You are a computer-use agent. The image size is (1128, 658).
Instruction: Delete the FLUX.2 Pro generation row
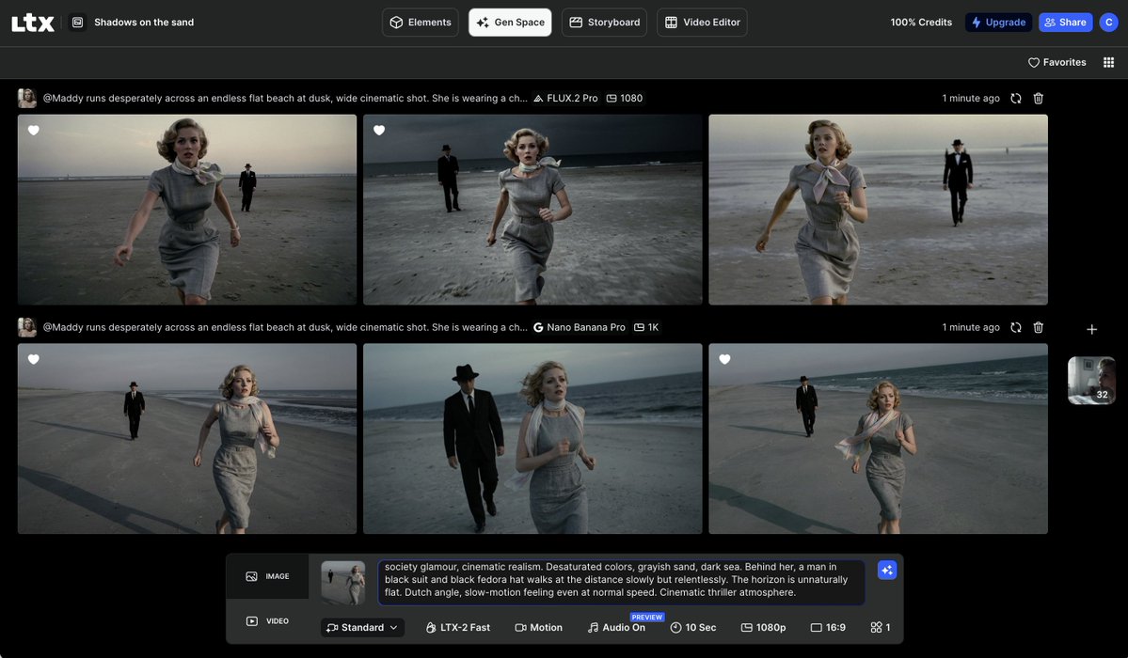click(1039, 99)
